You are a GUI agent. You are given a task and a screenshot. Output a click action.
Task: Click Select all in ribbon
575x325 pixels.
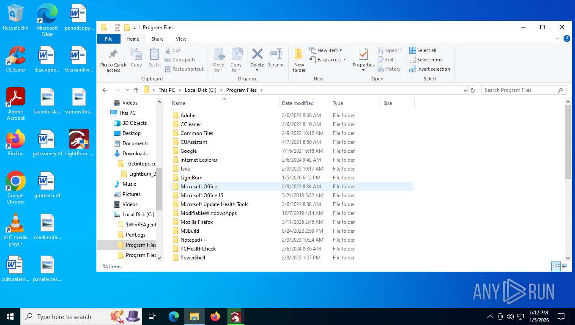point(423,50)
